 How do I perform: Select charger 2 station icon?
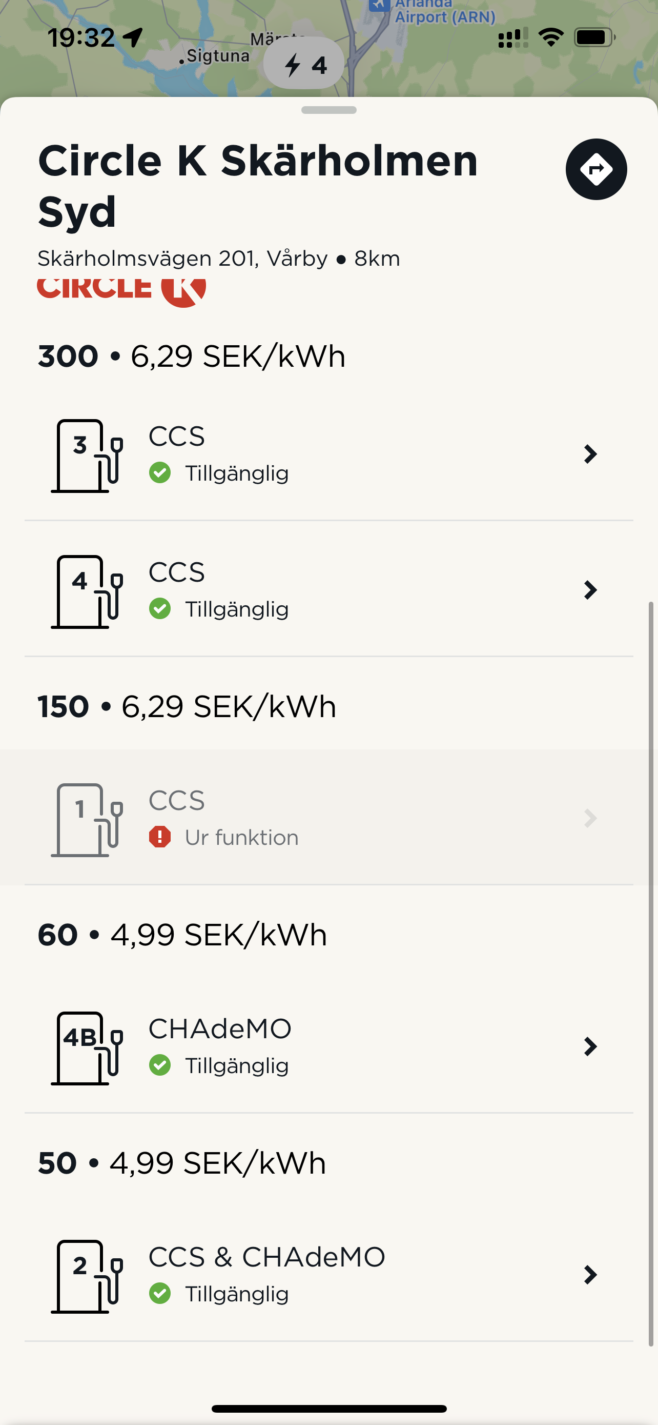[x=87, y=1276]
